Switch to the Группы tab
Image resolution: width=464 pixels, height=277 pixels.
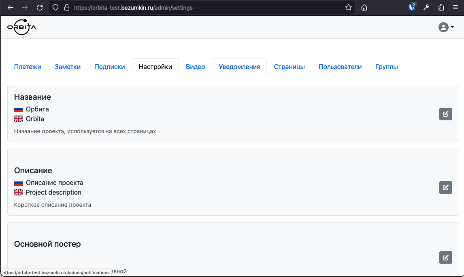click(x=386, y=67)
